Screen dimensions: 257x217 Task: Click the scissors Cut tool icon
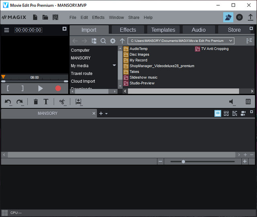coord(62,102)
